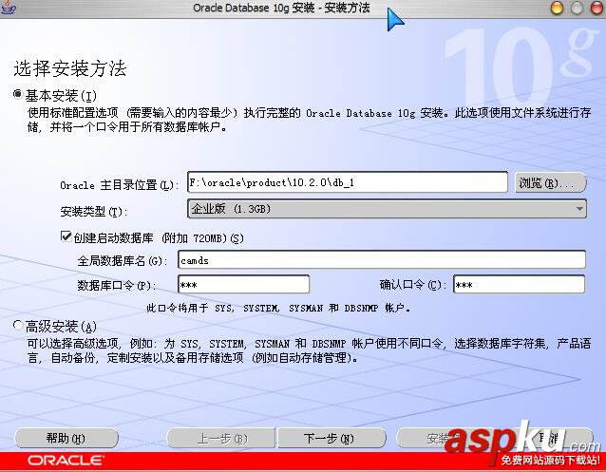Click the 确认口令 password field

tap(519, 285)
